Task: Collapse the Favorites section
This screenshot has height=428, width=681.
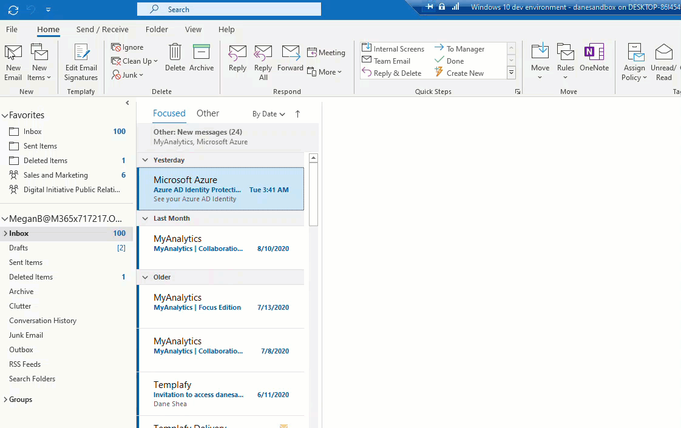Action: click(x=5, y=115)
